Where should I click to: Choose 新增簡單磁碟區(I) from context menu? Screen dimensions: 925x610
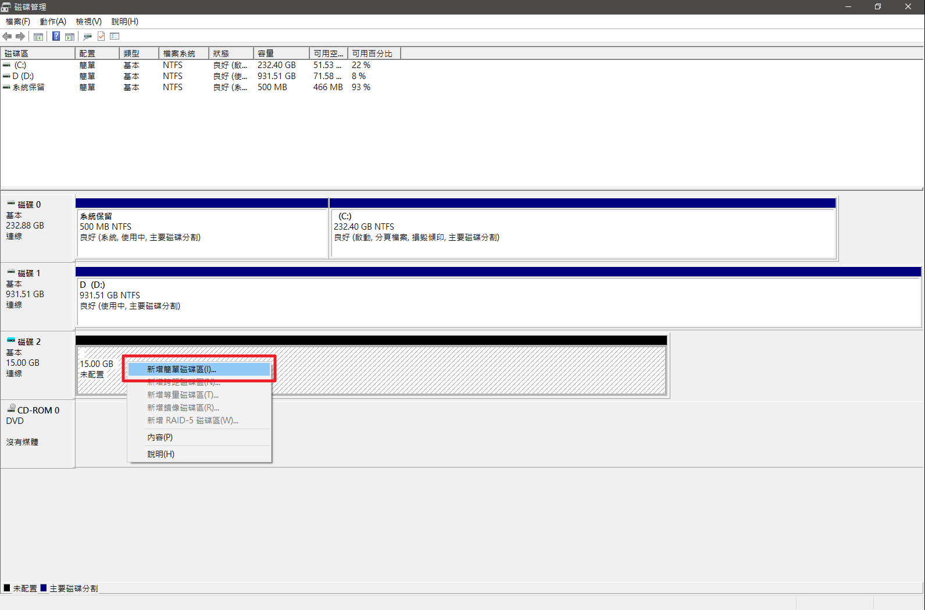181,369
